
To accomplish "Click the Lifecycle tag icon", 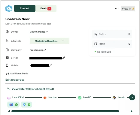I will [7, 41].
